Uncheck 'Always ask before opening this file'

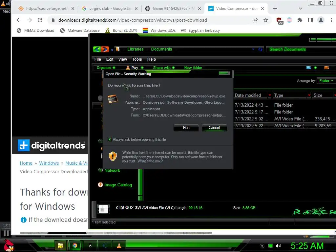(110, 139)
